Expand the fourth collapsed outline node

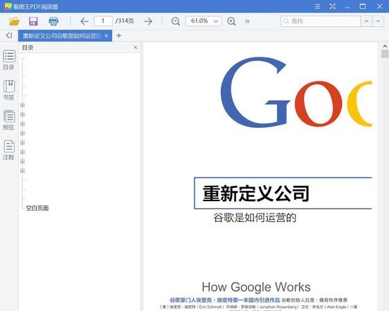pyautogui.click(x=23, y=133)
